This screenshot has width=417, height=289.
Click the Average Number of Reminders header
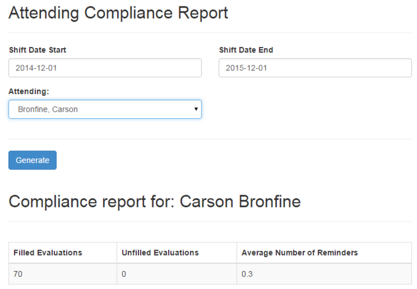pos(300,253)
